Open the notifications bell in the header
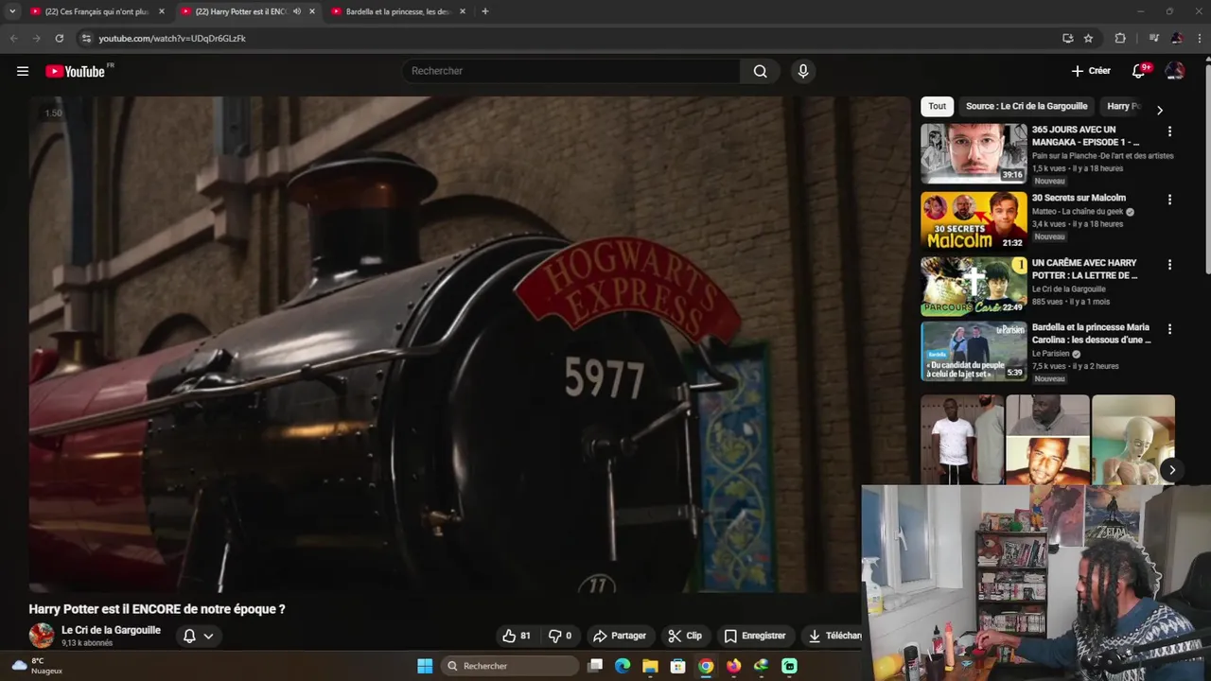Screen dimensions: 1211x681 click(1139, 71)
